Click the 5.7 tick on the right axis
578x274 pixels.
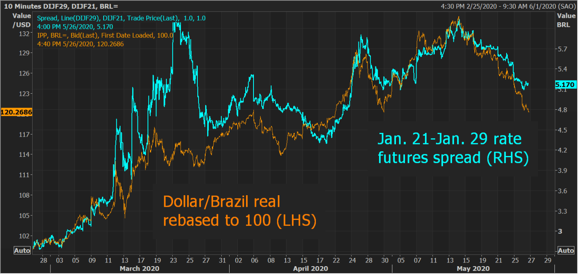[562, 49]
